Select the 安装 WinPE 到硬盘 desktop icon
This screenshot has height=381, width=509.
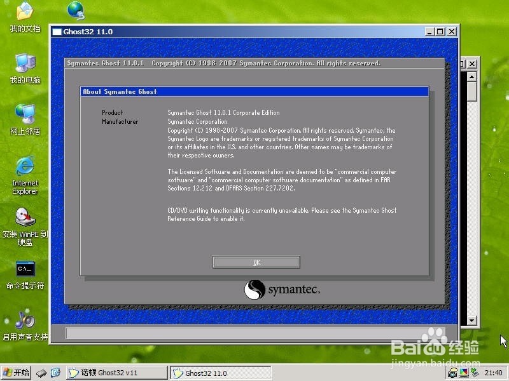tap(25, 227)
